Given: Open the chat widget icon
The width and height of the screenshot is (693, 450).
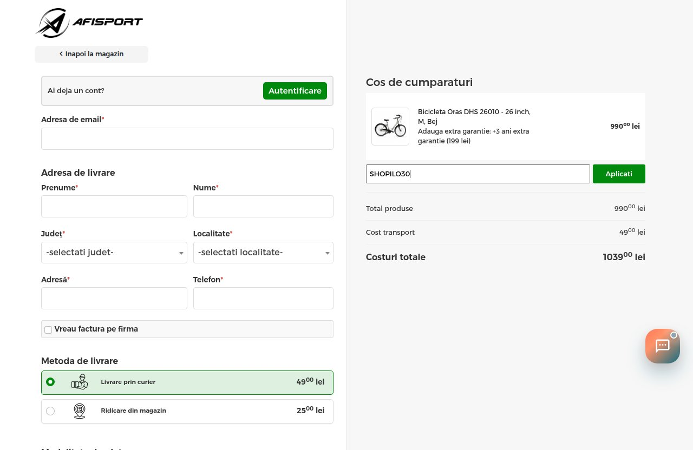Looking at the screenshot, I should 663,346.
